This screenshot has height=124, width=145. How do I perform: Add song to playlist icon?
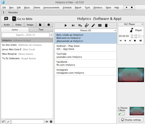[80, 25]
